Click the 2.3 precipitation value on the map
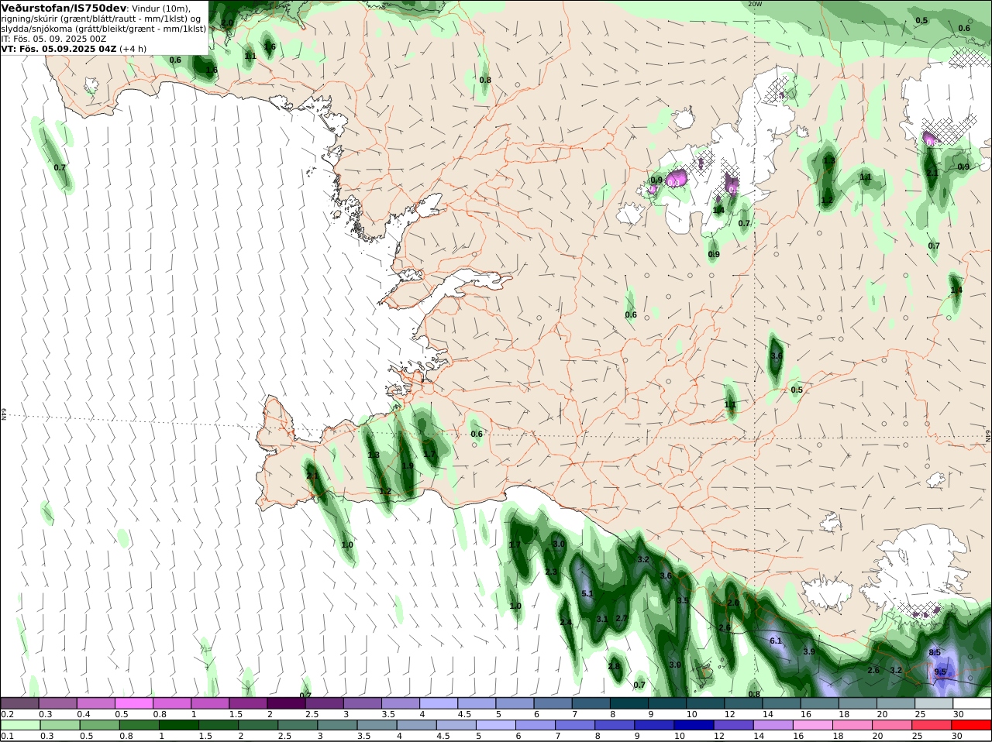 tap(551, 572)
